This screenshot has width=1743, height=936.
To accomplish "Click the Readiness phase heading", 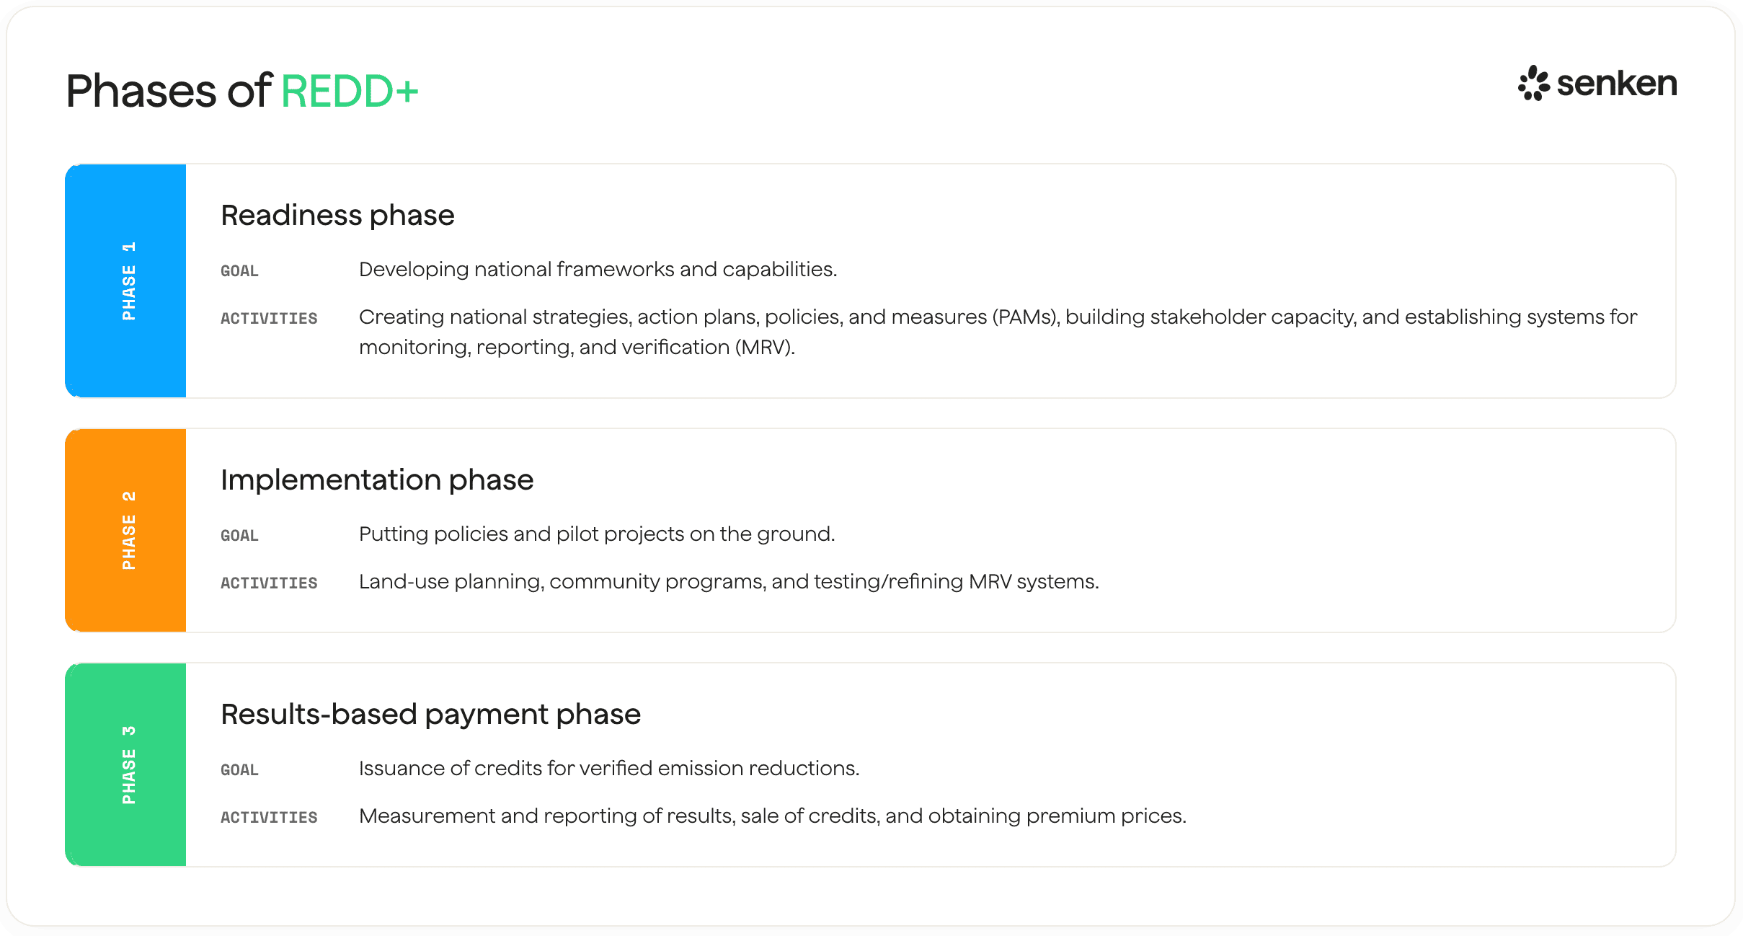I will [x=337, y=215].
